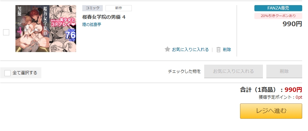Click the item price 990円
Image resolution: width=308 pixels, height=131 pixels.
click(x=292, y=24)
